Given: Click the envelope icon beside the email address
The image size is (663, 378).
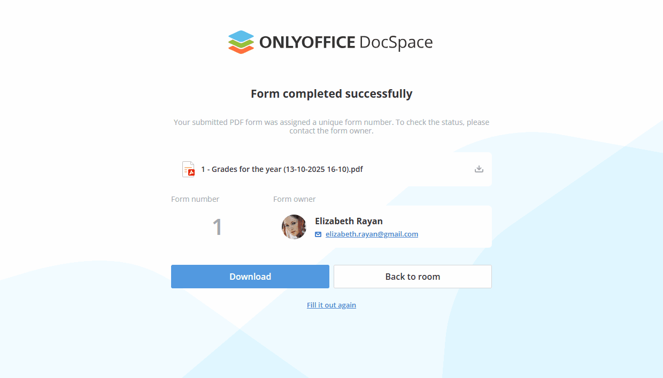Looking at the screenshot, I should tap(318, 234).
